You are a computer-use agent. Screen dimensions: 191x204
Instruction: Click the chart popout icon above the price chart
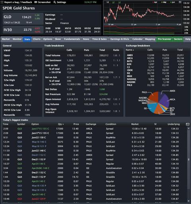180,2
